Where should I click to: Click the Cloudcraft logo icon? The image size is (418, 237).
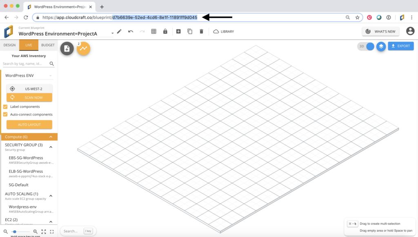9,31
